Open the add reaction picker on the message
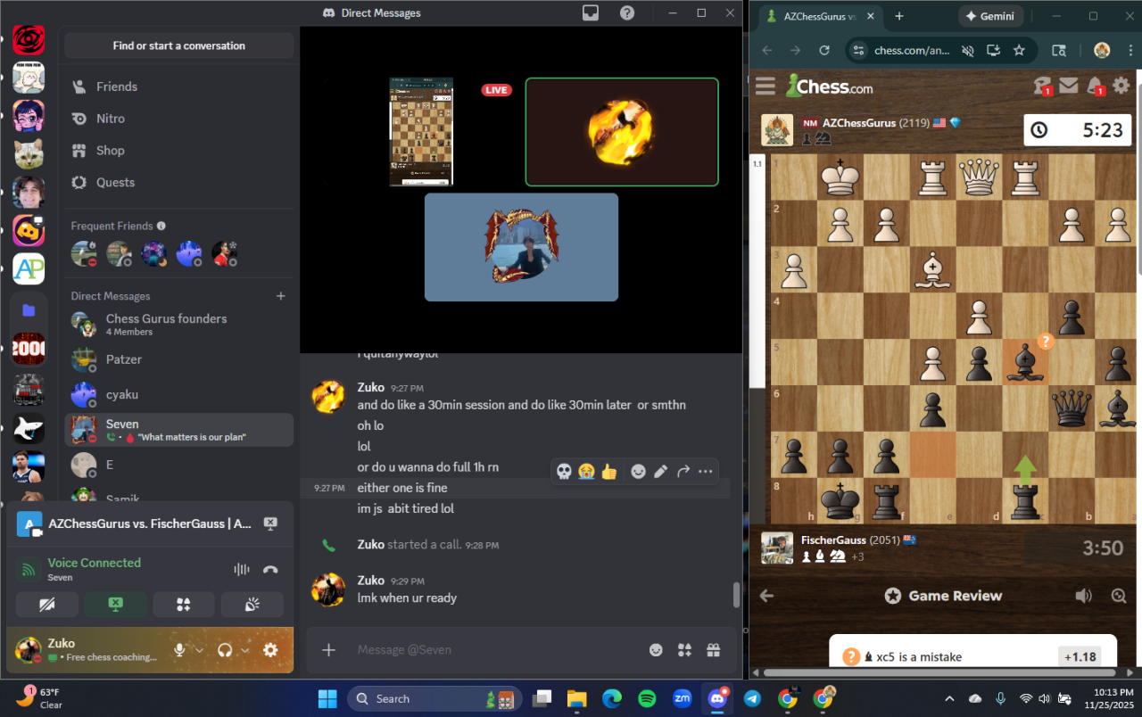The image size is (1142, 717). [x=638, y=472]
